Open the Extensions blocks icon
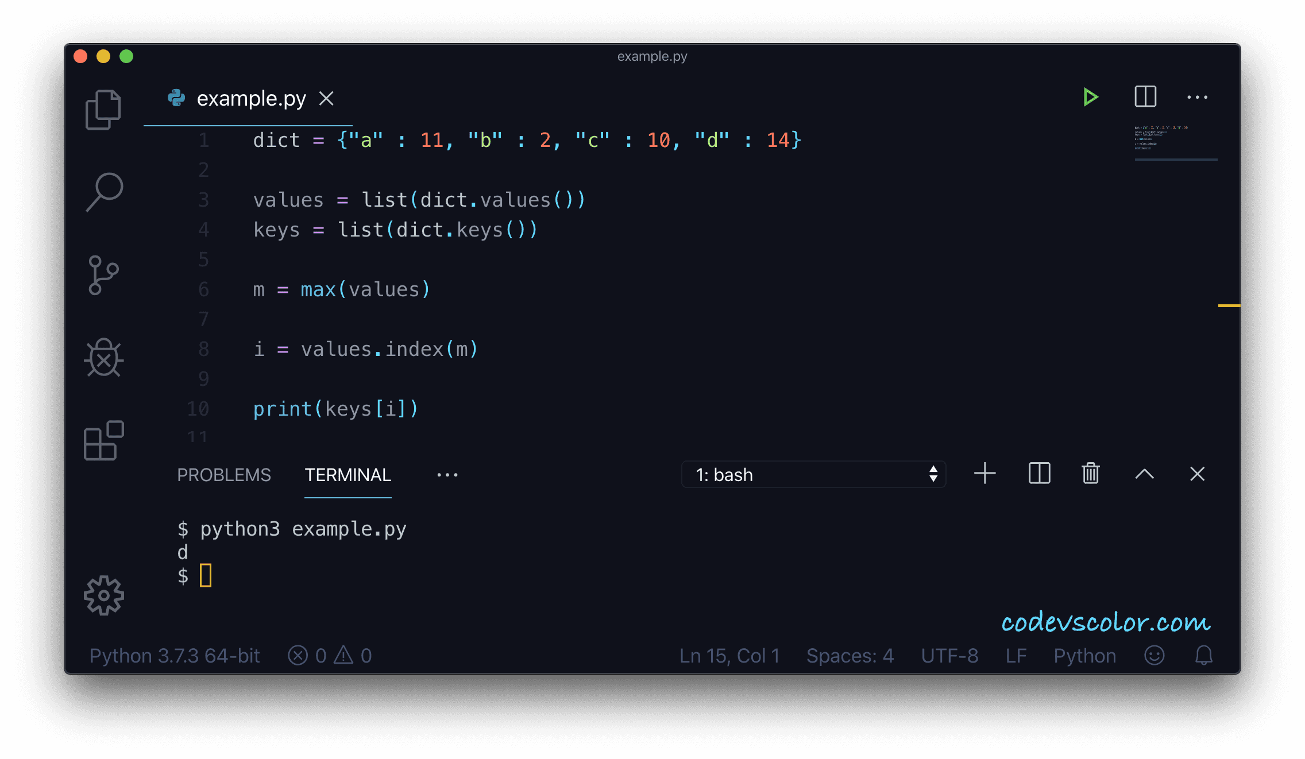This screenshot has height=759, width=1305. coord(104,440)
